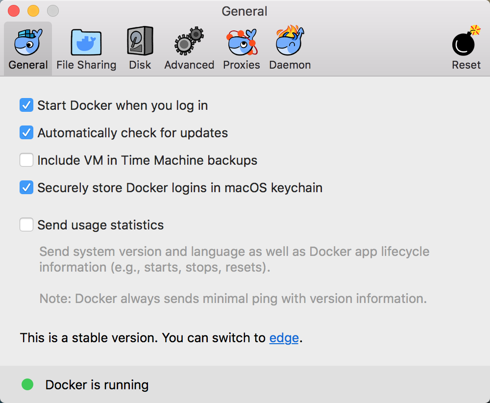Screen dimensions: 490x403
Task: Disable securely storing Docker logins in keychain
Action: (x=26, y=187)
